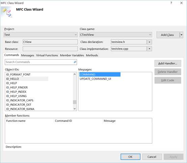Image resolution: width=187 pixels, height=163 pixels.
Task: Click the Object IDs scrollbar down arrow
Action: tap(75, 109)
